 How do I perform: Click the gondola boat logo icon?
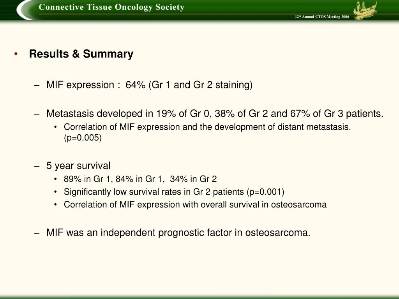[x=365, y=10]
